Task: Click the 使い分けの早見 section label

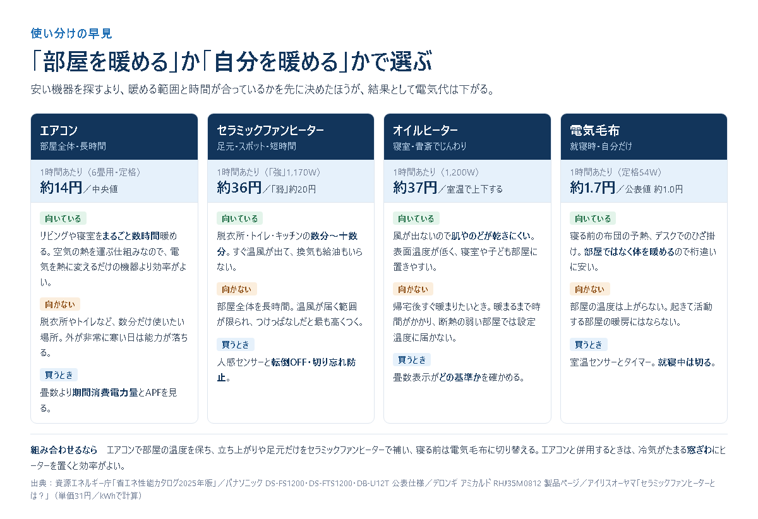Action: coord(71,33)
